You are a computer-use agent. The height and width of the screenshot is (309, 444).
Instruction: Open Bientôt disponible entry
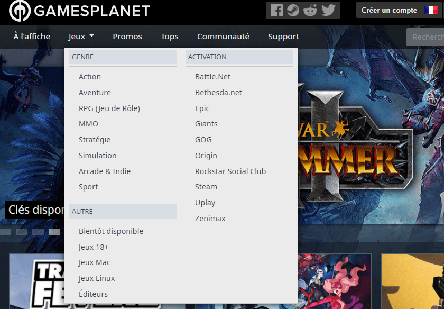pyautogui.click(x=111, y=231)
